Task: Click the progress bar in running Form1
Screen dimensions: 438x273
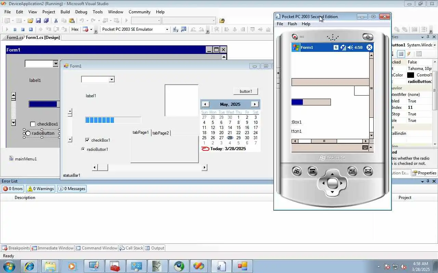Action: pyautogui.click(x=113, y=120)
